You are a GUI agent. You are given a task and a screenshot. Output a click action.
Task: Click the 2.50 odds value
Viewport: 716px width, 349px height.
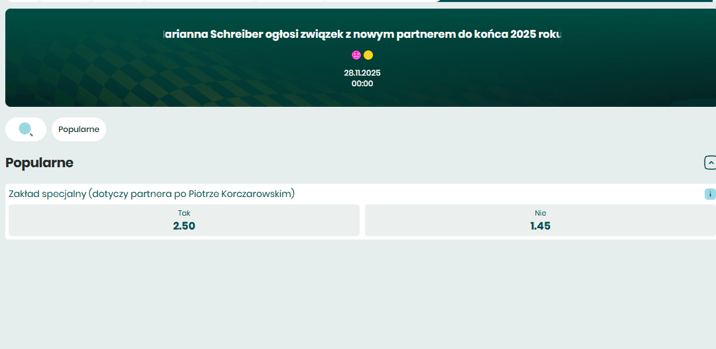184,226
